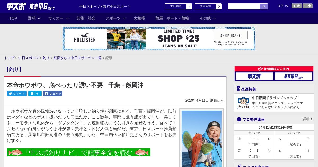Go to 釣り in the breadcrumb

coord(46,58)
